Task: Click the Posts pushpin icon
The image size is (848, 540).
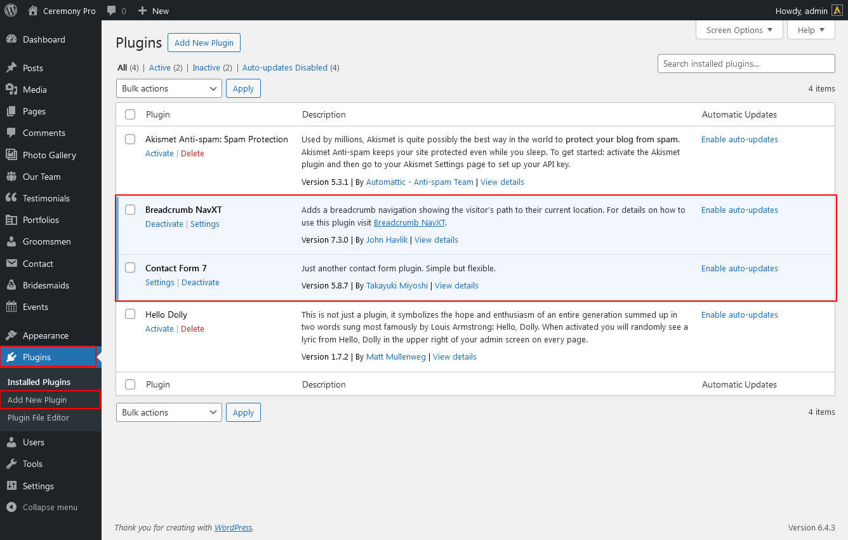Action: click(x=11, y=68)
